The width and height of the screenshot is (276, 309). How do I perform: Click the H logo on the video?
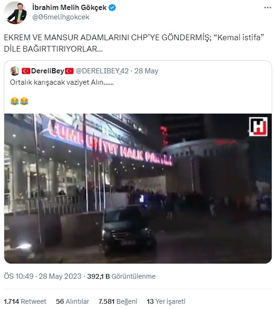(x=258, y=126)
